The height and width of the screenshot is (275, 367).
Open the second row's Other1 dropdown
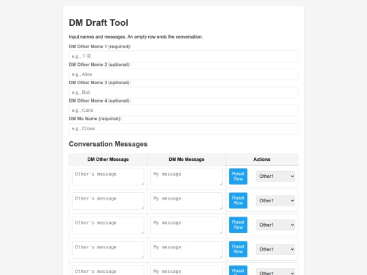(275, 200)
